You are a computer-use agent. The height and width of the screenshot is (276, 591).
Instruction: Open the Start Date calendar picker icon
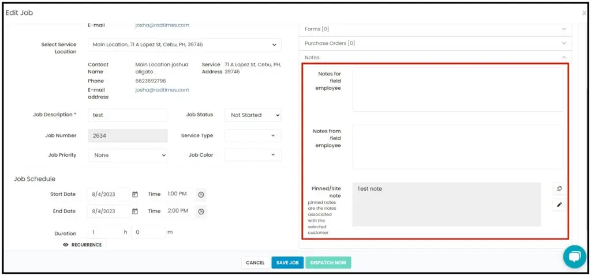(135, 194)
